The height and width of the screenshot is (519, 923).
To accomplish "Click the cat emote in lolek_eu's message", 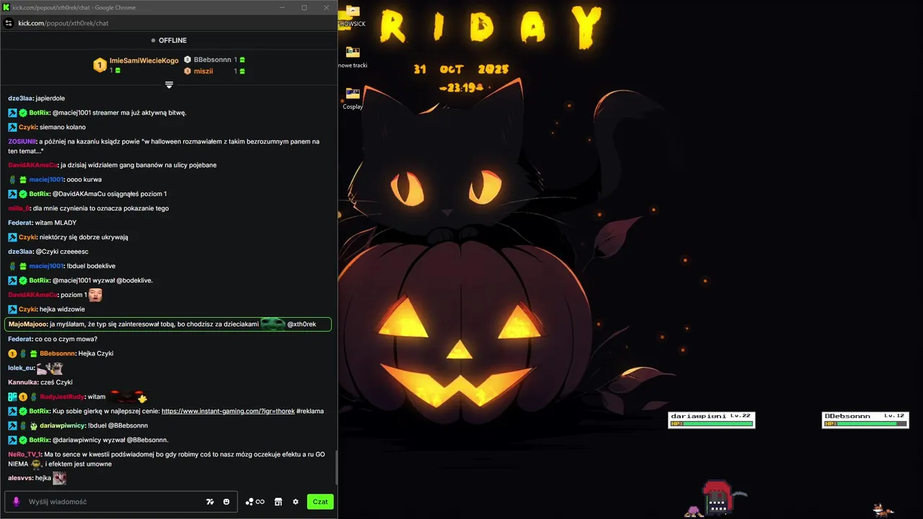I will pyautogui.click(x=50, y=368).
